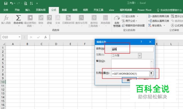Click the OK button in dialog
This screenshot has height=109, width=183.
click(x=129, y=80)
